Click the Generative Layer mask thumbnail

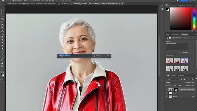coord(176,89)
